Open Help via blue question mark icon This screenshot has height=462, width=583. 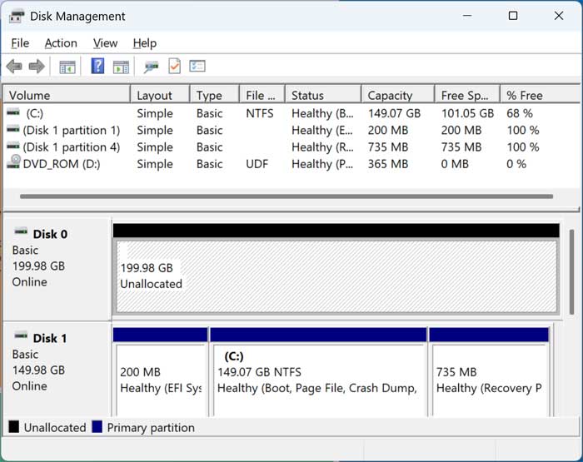[97, 66]
